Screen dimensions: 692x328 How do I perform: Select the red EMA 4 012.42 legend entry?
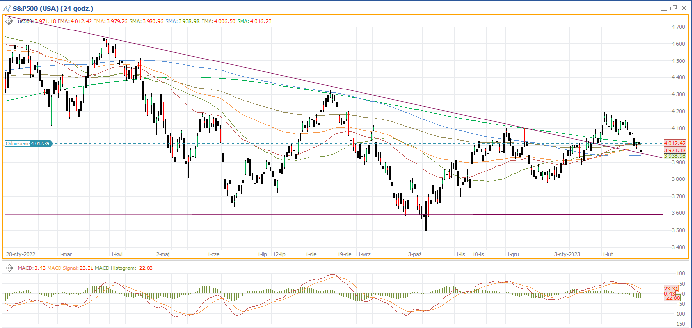tap(74, 21)
